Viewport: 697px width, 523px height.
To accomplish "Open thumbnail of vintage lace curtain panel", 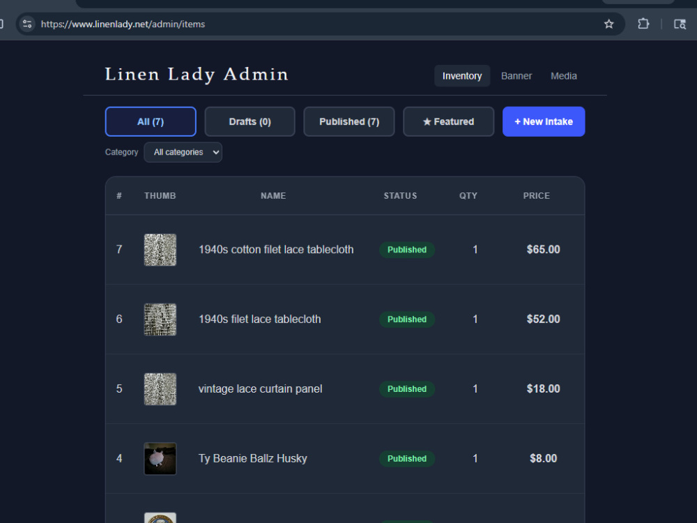I will 160,389.
